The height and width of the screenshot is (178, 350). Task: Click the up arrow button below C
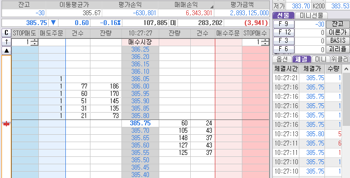[6, 42]
